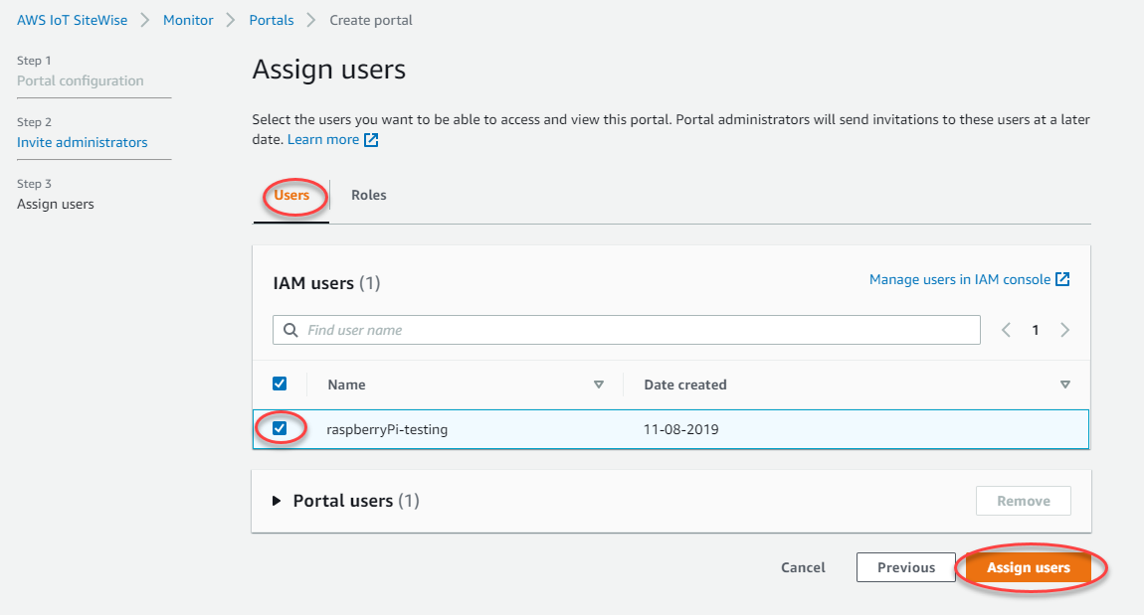Click the search magnifier icon in the user search
1144x615 pixels.
pyautogui.click(x=289, y=329)
